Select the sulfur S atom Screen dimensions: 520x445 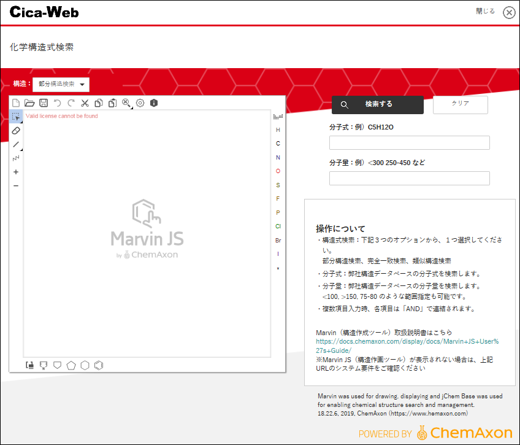click(278, 185)
